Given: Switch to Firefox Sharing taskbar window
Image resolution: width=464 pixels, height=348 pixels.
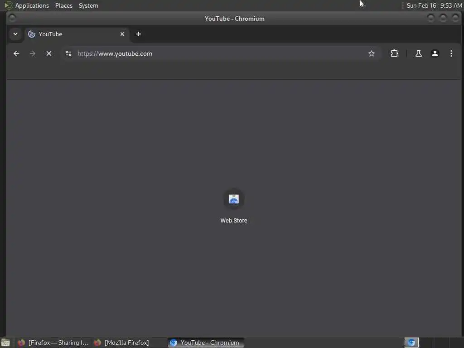Looking at the screenshot, I should (53, 343).
